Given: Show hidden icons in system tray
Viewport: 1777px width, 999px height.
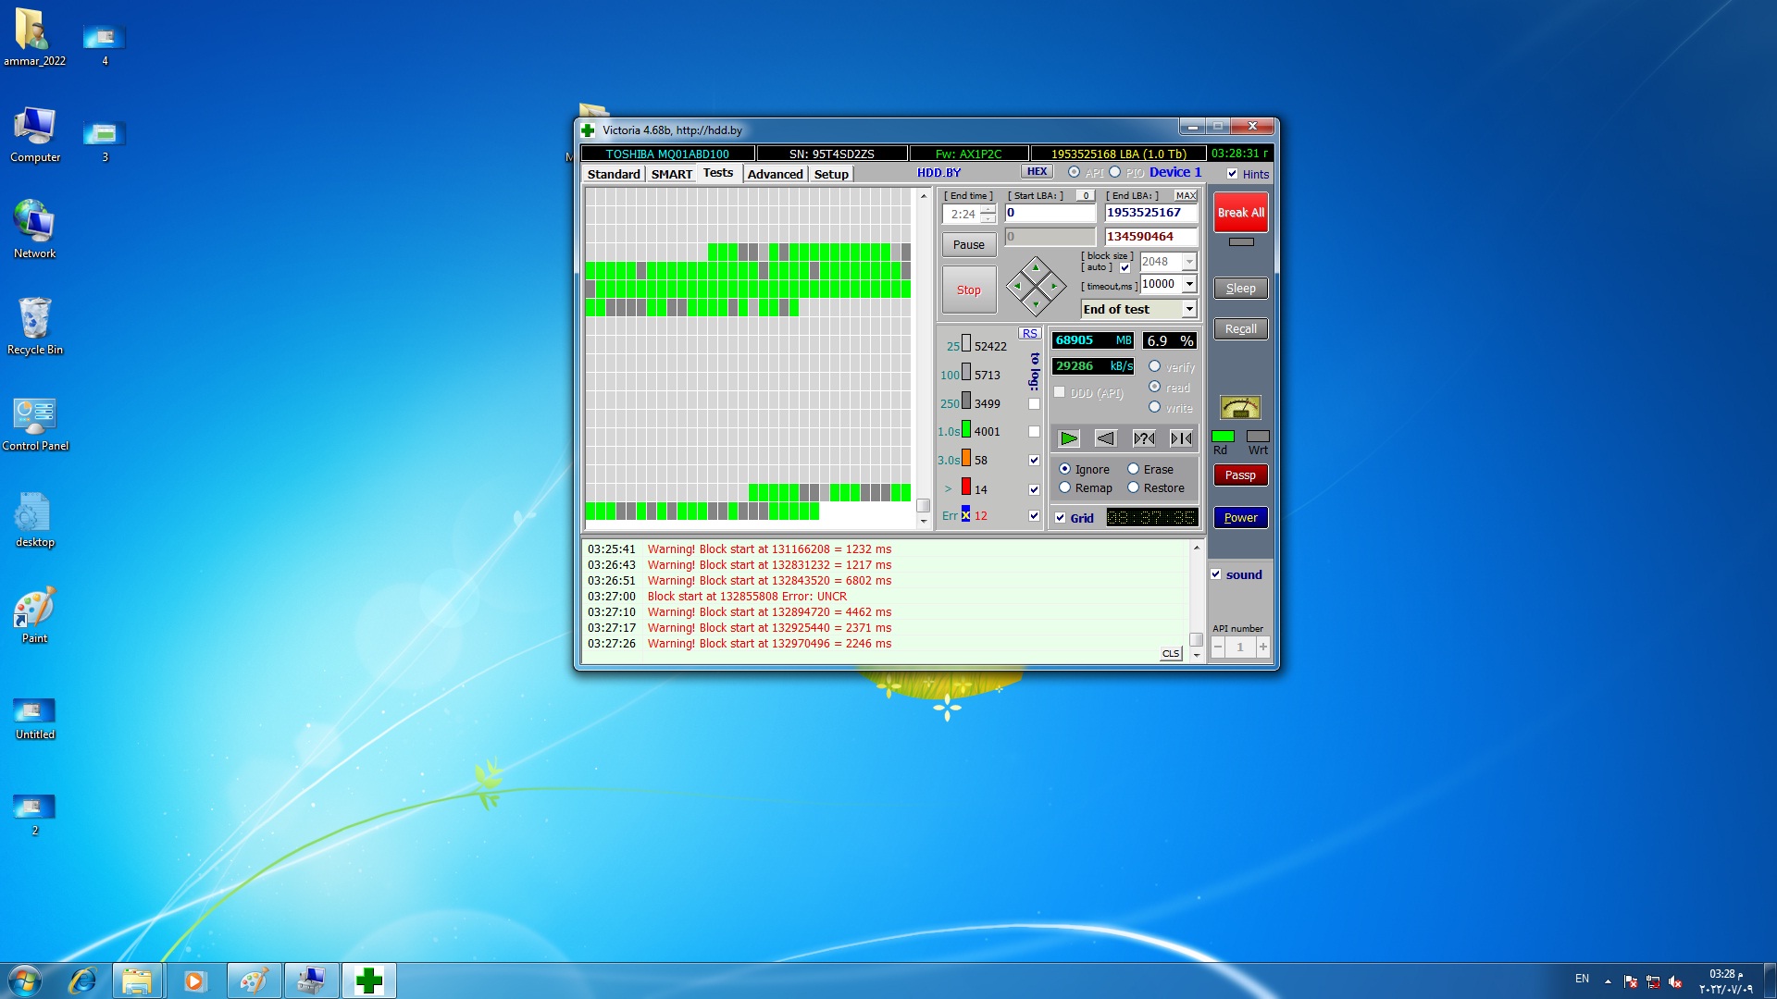Looking at the screenshot, I should coord(1608,980).
